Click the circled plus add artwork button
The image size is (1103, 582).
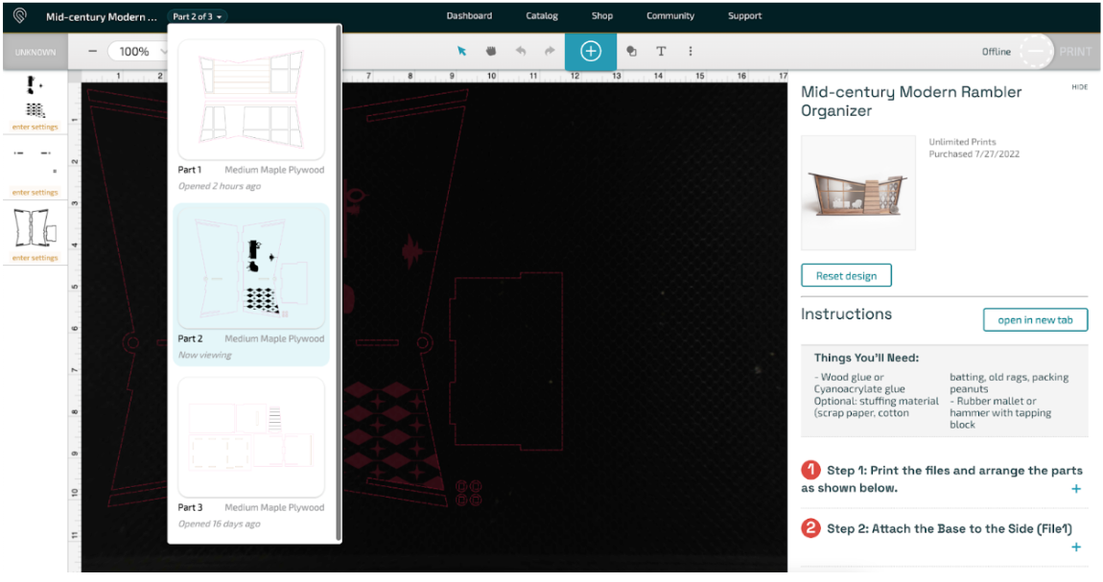coord(591,52)
